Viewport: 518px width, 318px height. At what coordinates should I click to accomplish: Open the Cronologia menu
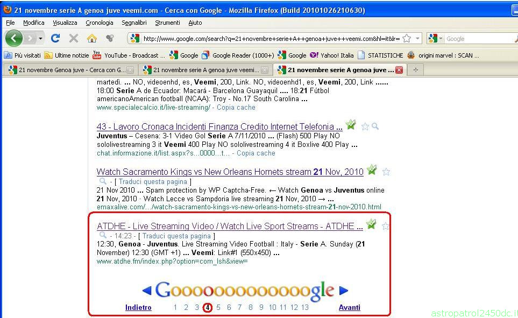[x=100, y=23]
